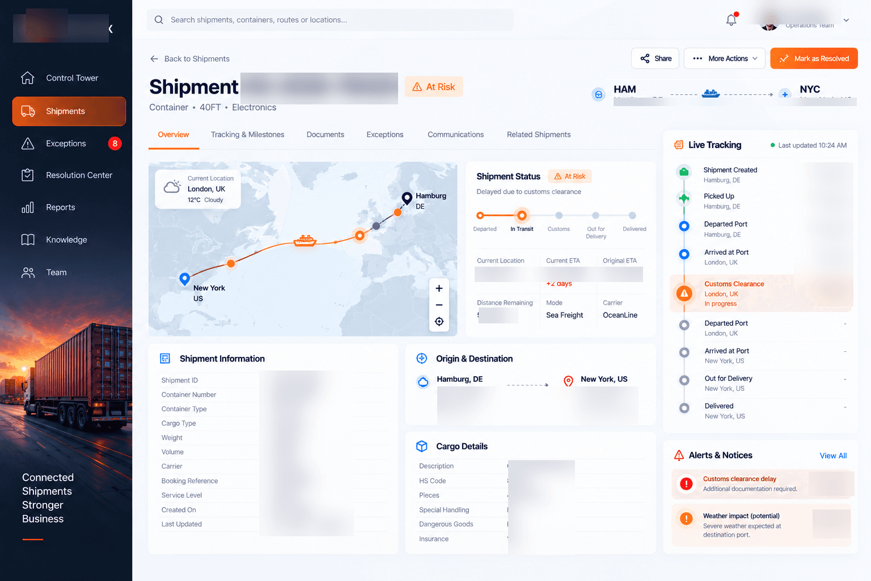Click the search shipments input field
Viewport: 871px width, 581px height.
(331, 20)
